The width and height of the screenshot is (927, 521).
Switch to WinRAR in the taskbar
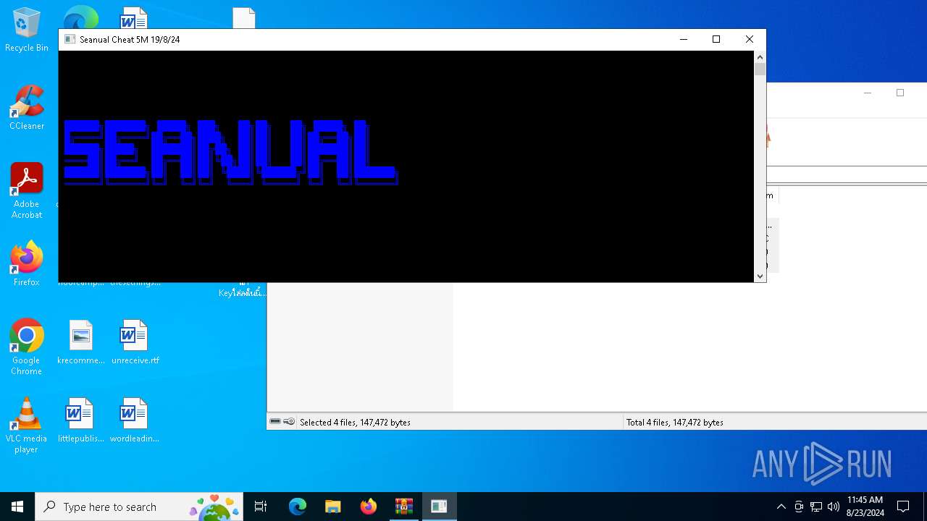(x=403, y=507)
